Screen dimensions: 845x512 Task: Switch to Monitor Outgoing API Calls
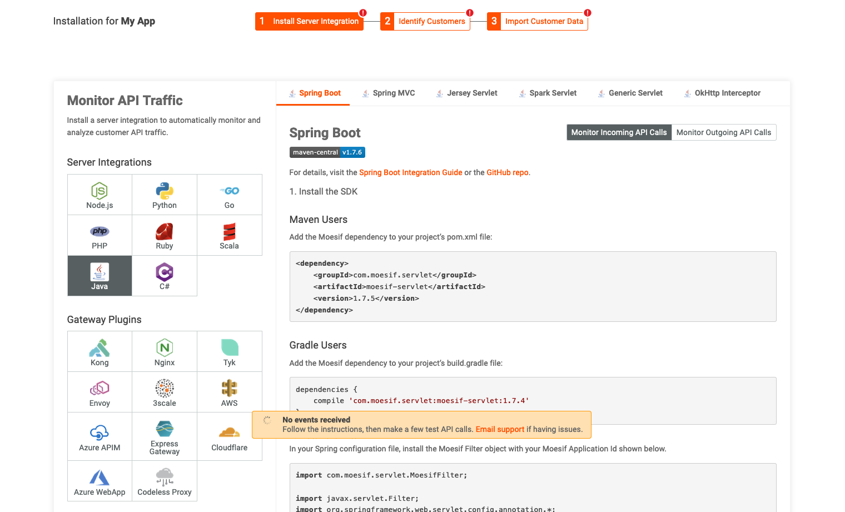point(723,132)
